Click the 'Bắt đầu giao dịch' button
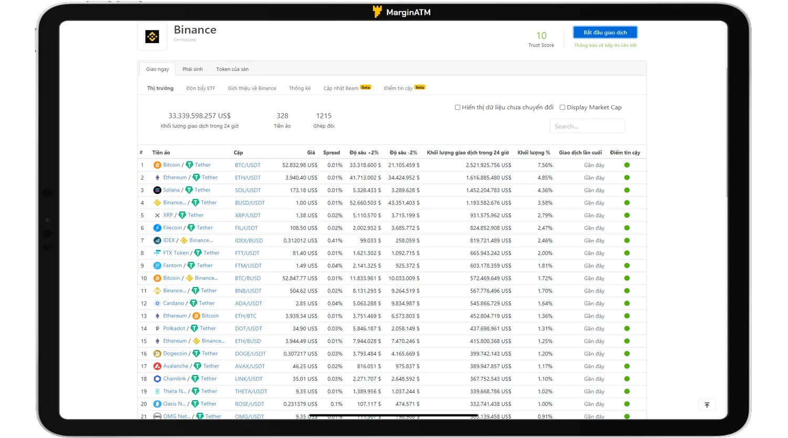Viewport: 788px width, 438px height. pyautogui.click(x=605, y=33)
